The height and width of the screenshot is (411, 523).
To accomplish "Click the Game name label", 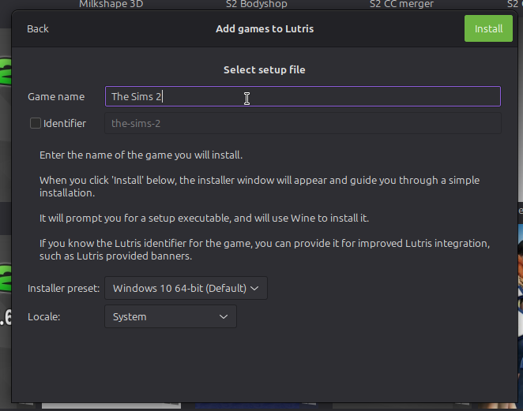I will 56,96.
